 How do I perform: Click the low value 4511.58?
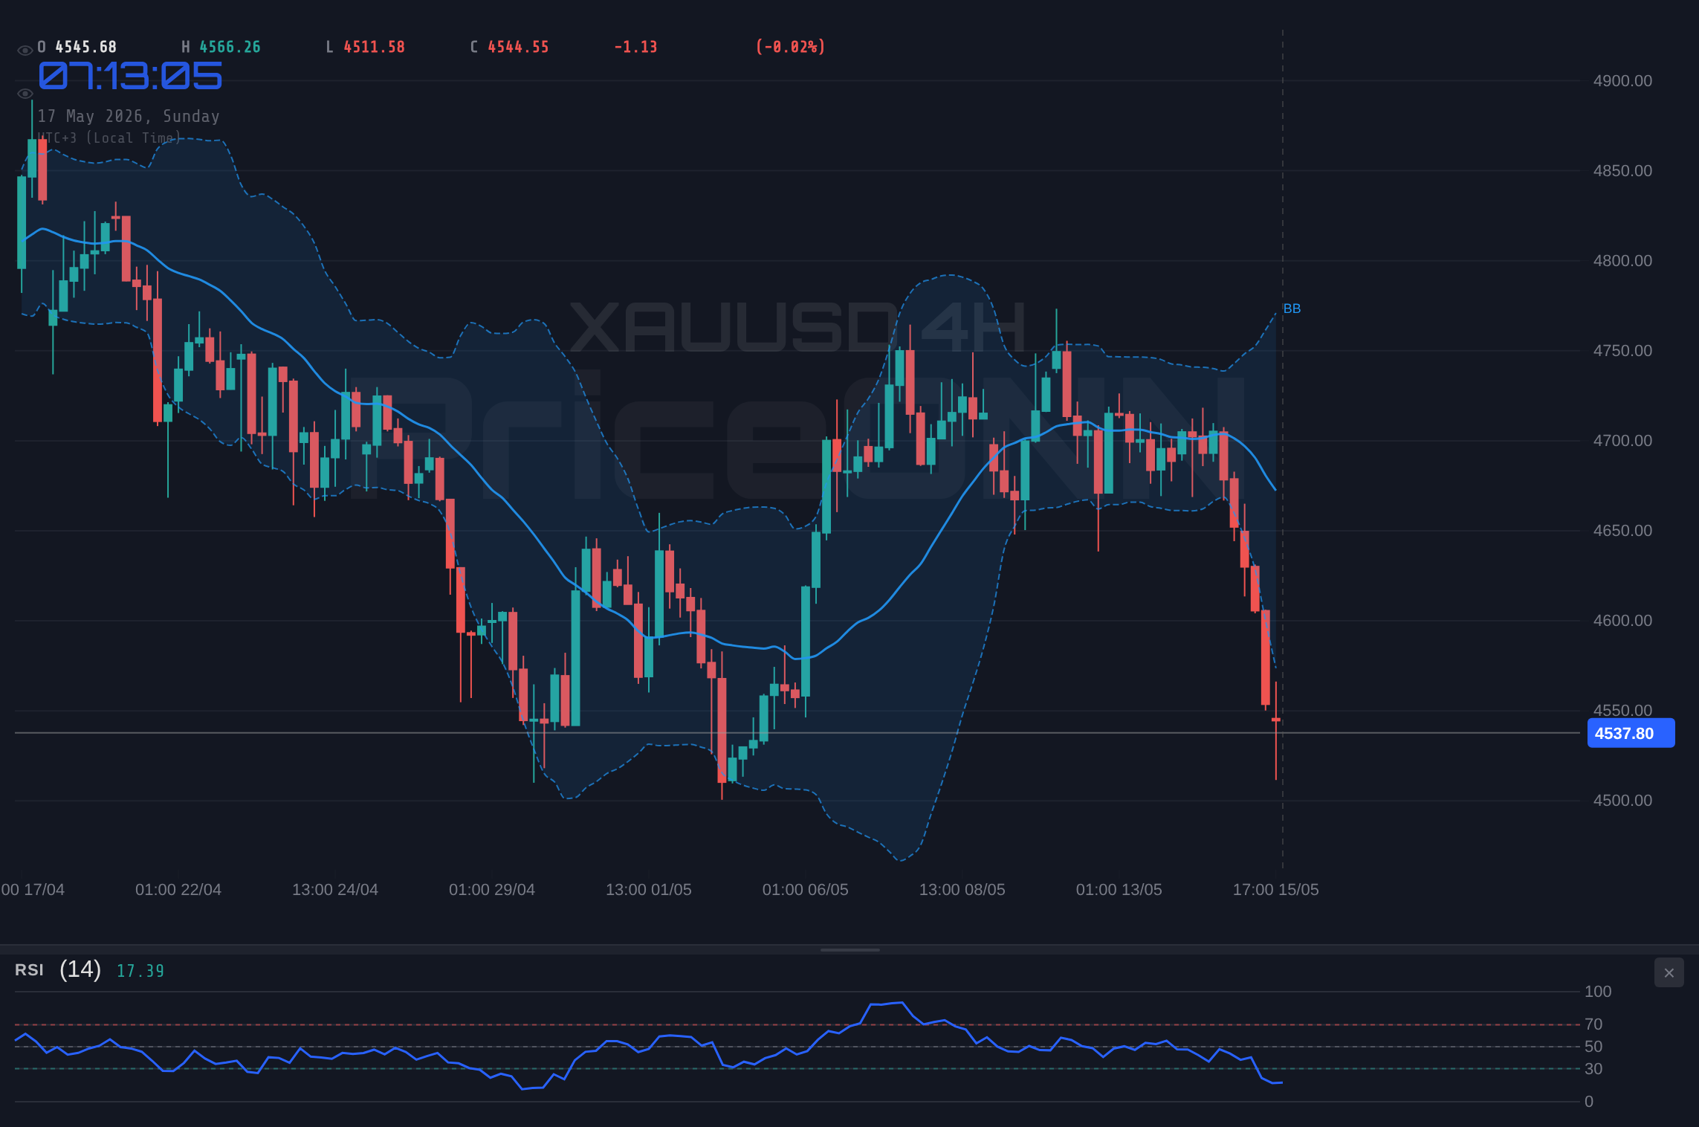pos(375,47)
